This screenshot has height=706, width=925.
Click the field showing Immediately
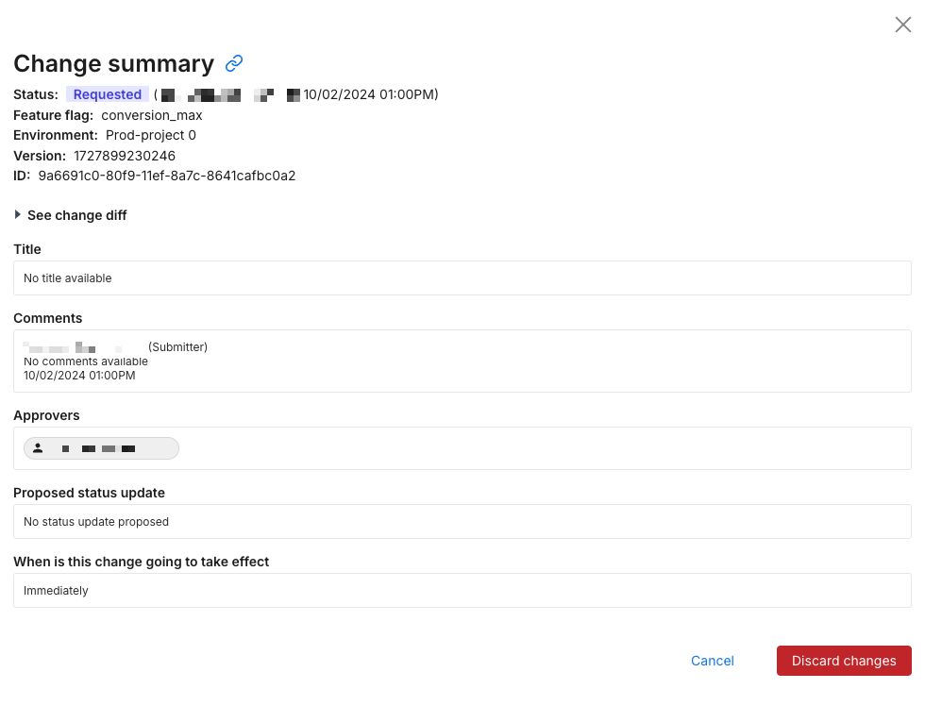click(462, 591)
